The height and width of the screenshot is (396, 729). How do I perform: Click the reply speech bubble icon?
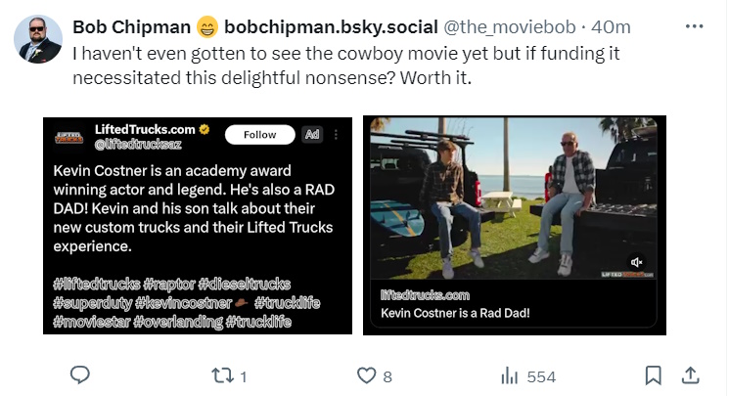(x=81, y=375)
